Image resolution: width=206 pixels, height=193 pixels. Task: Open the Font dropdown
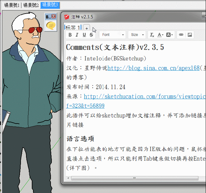point(113,35)
